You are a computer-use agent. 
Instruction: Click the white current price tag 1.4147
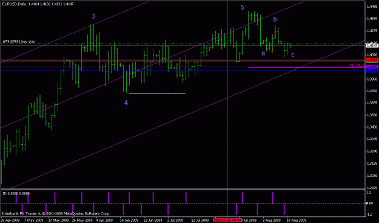[x=372, y=45]
